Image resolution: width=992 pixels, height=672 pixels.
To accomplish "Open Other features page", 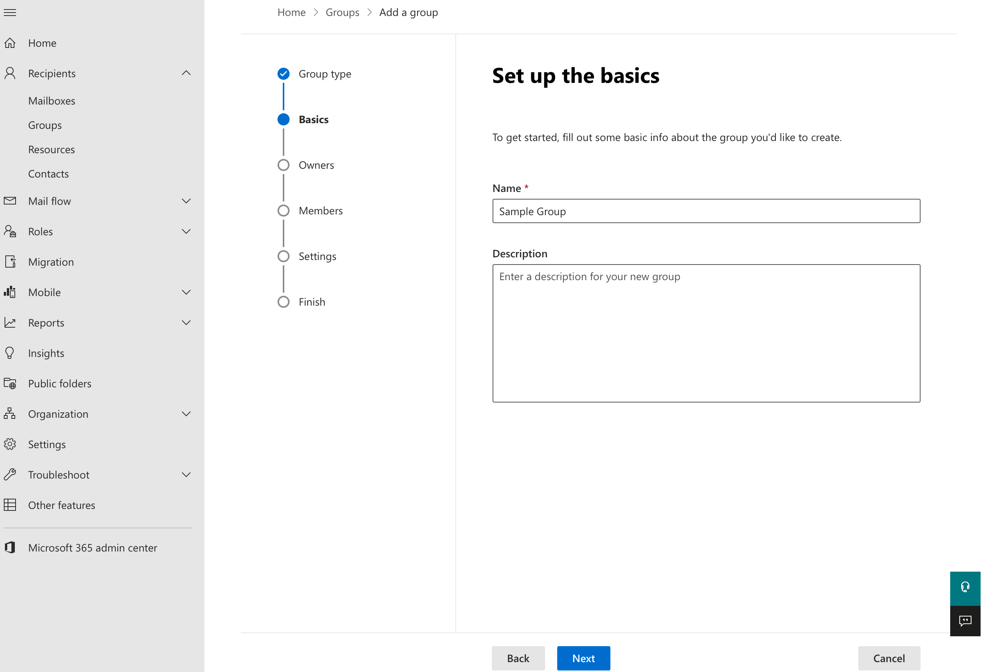I will click(62, 505).
